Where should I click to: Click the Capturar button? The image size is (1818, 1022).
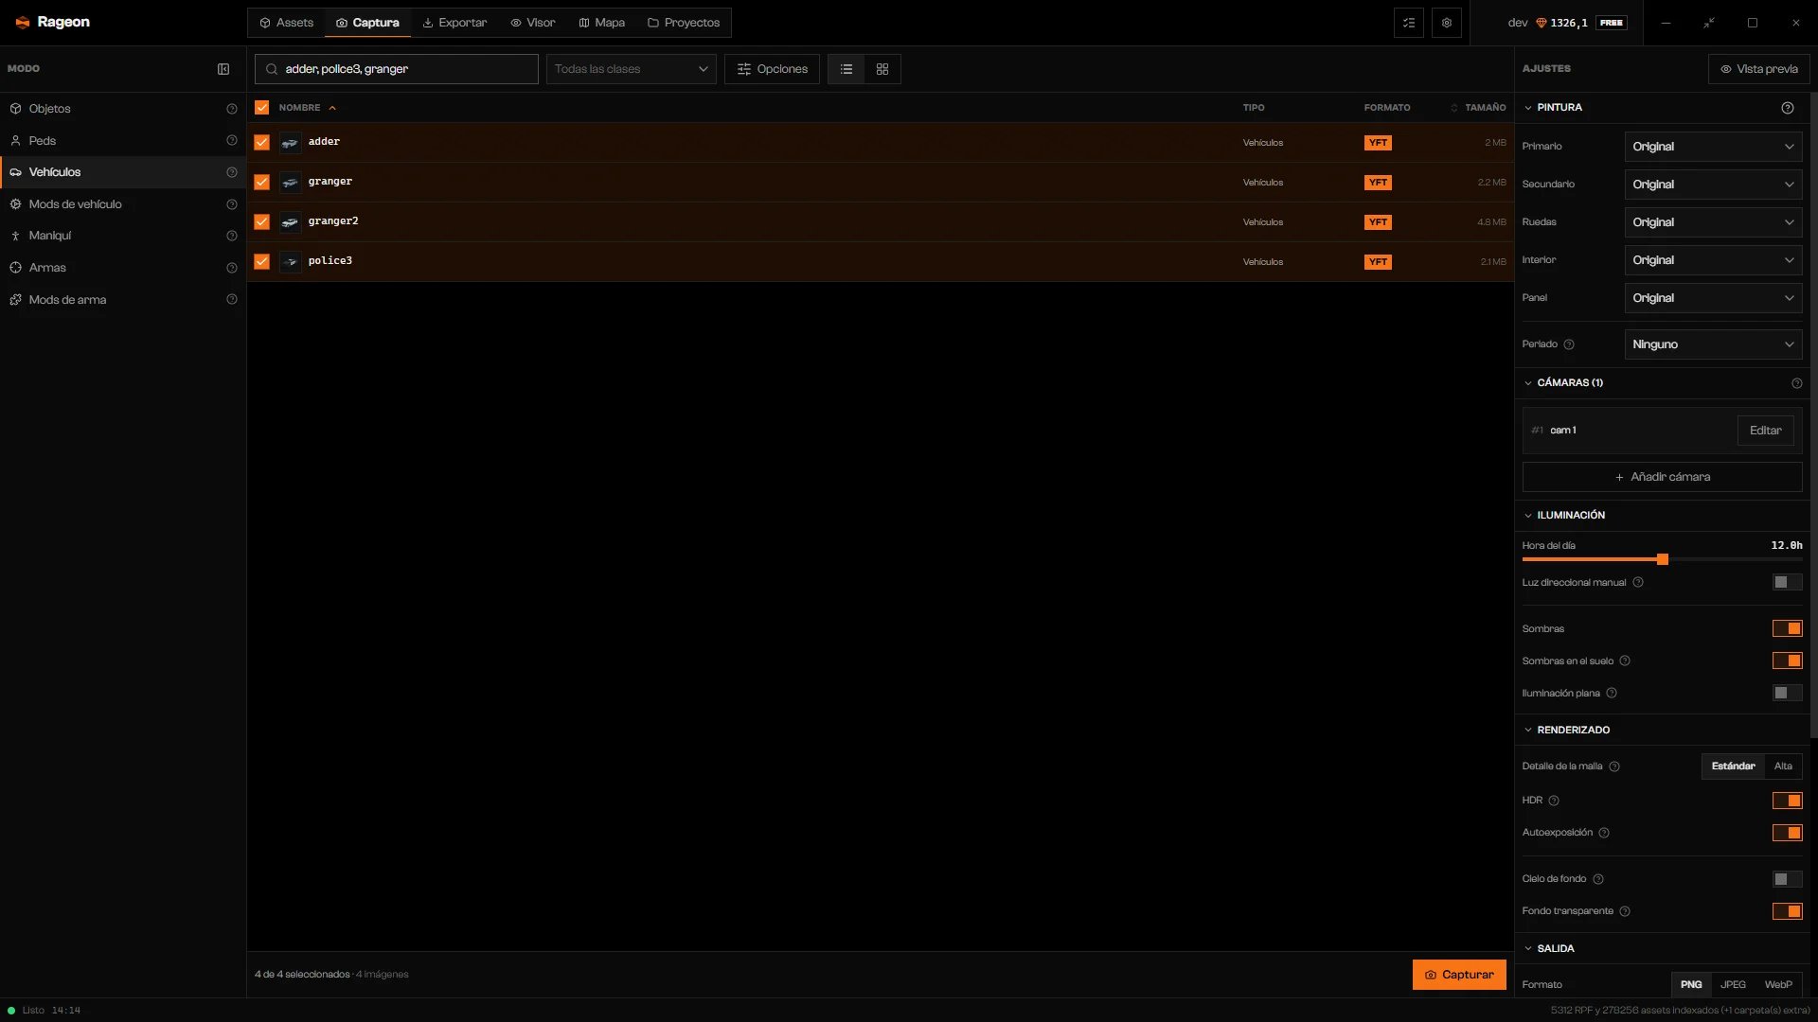pos(1459,975)
